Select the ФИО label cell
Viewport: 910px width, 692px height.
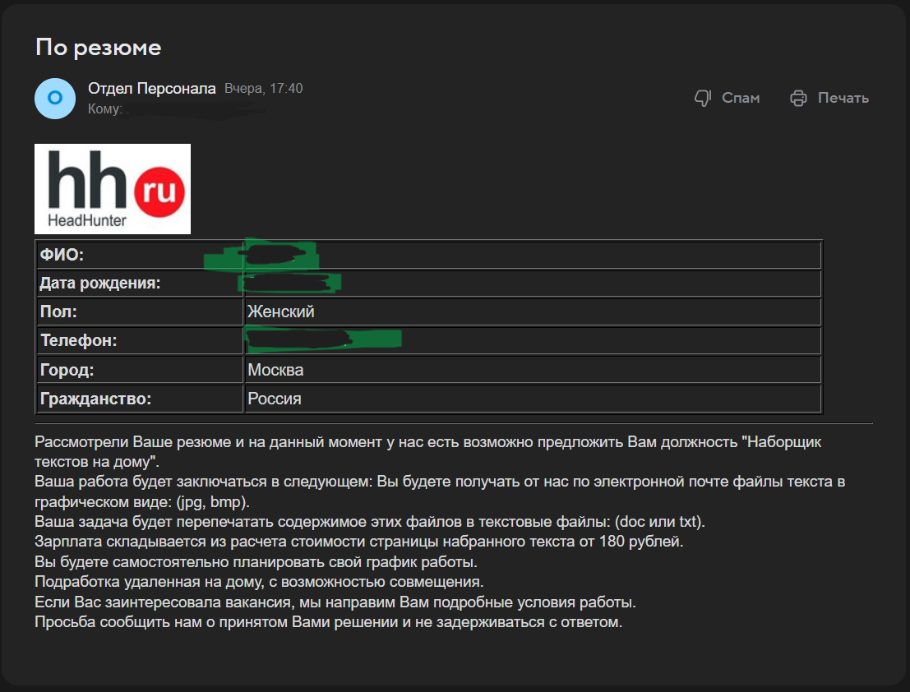(x=140, y=255)
